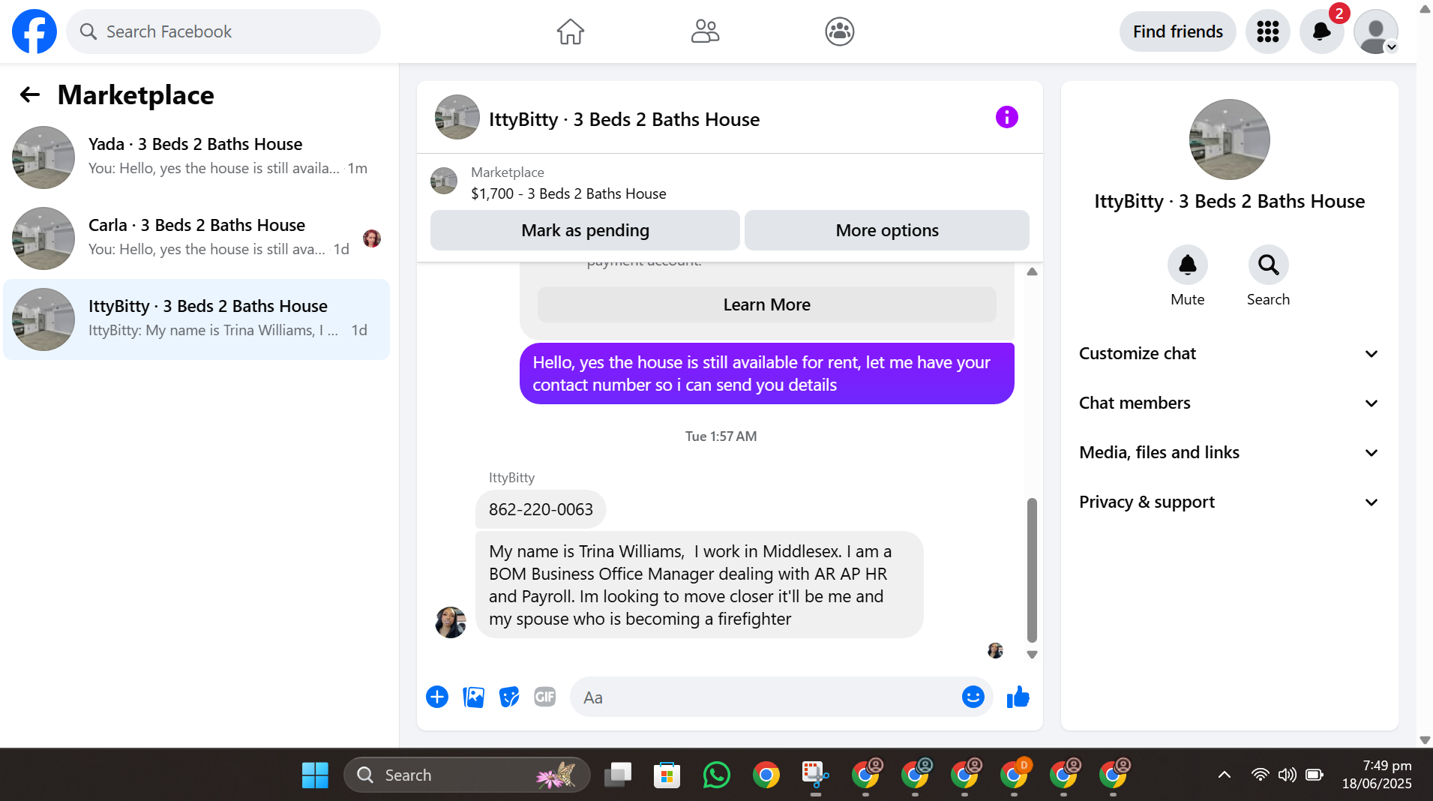1433x801 pixels.
Task: Expand the Chat members section
Action: pos(1230,403)
